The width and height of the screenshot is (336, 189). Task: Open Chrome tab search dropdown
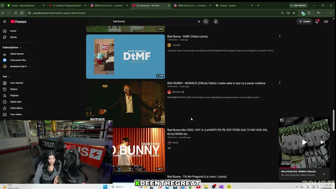click(3, 6)
